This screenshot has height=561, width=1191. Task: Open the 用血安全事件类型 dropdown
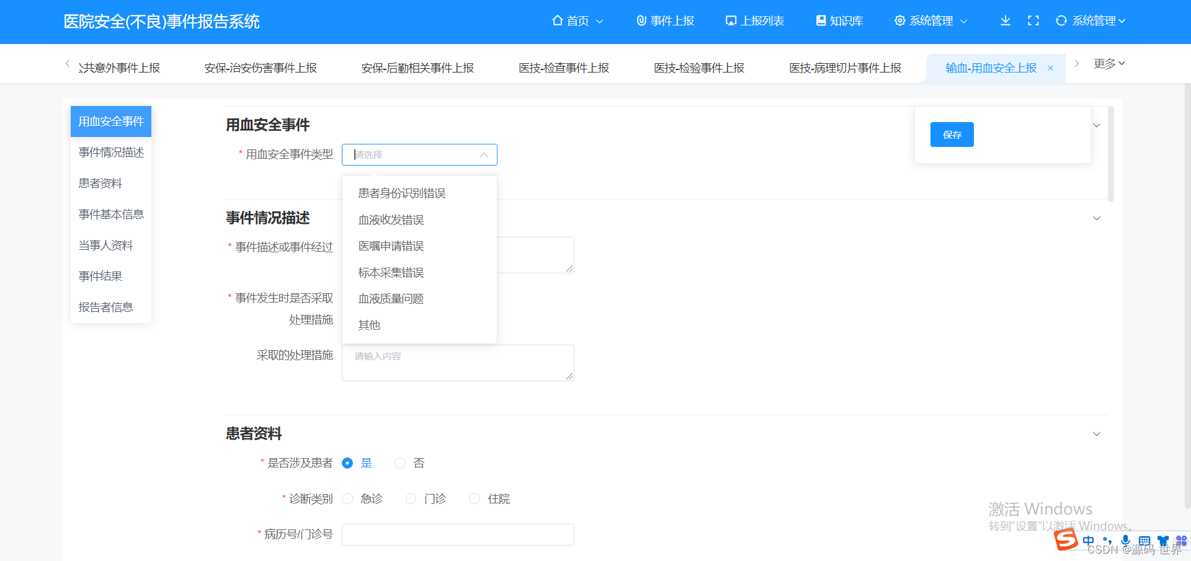[419, 154]
